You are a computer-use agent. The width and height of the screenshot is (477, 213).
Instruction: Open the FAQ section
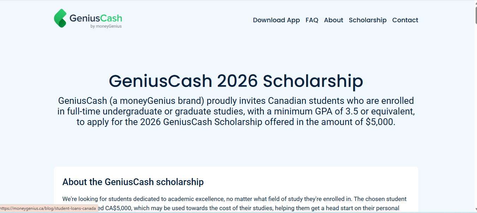pos(312,20)
